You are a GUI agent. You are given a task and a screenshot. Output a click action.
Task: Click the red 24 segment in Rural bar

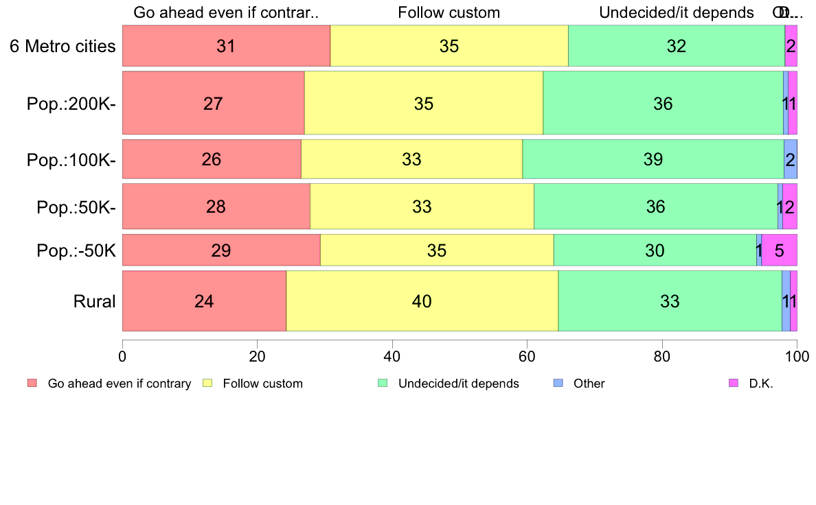coord(205,301)
